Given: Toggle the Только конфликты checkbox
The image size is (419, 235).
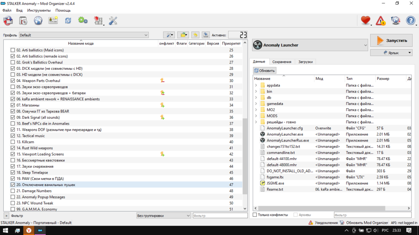Looking at the screenshot, I should pos(255,215).
